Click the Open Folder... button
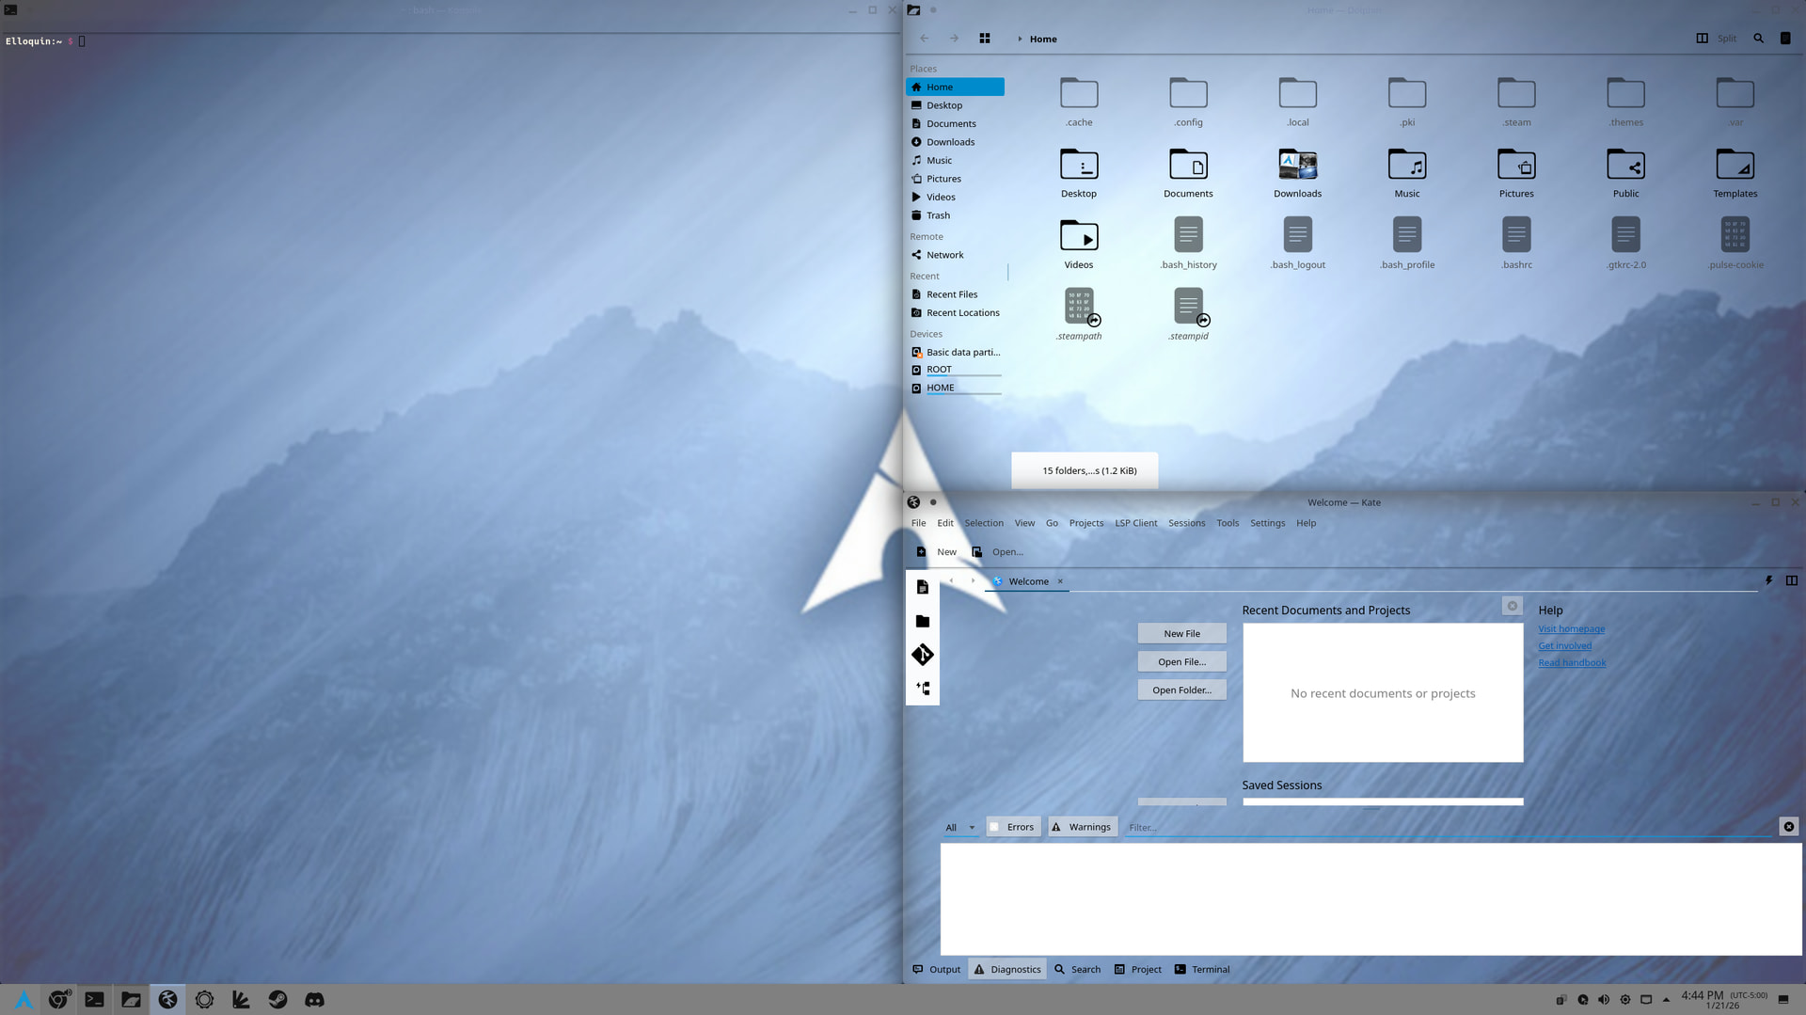 tap(1181, 690)
